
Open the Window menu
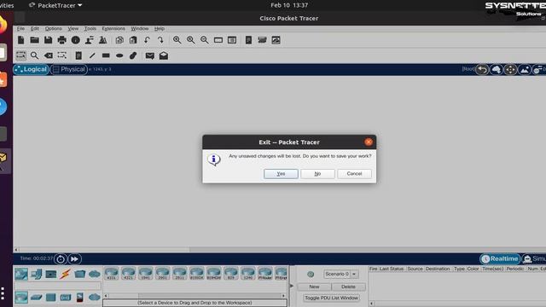(140, 28)
